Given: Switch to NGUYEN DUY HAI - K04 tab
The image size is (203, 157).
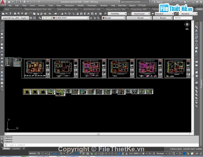Looking at the screenshot, I should 67,9.
